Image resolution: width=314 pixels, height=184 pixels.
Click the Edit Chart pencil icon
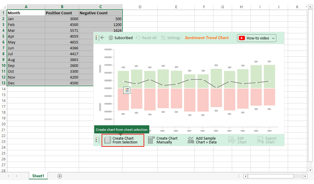232,140
